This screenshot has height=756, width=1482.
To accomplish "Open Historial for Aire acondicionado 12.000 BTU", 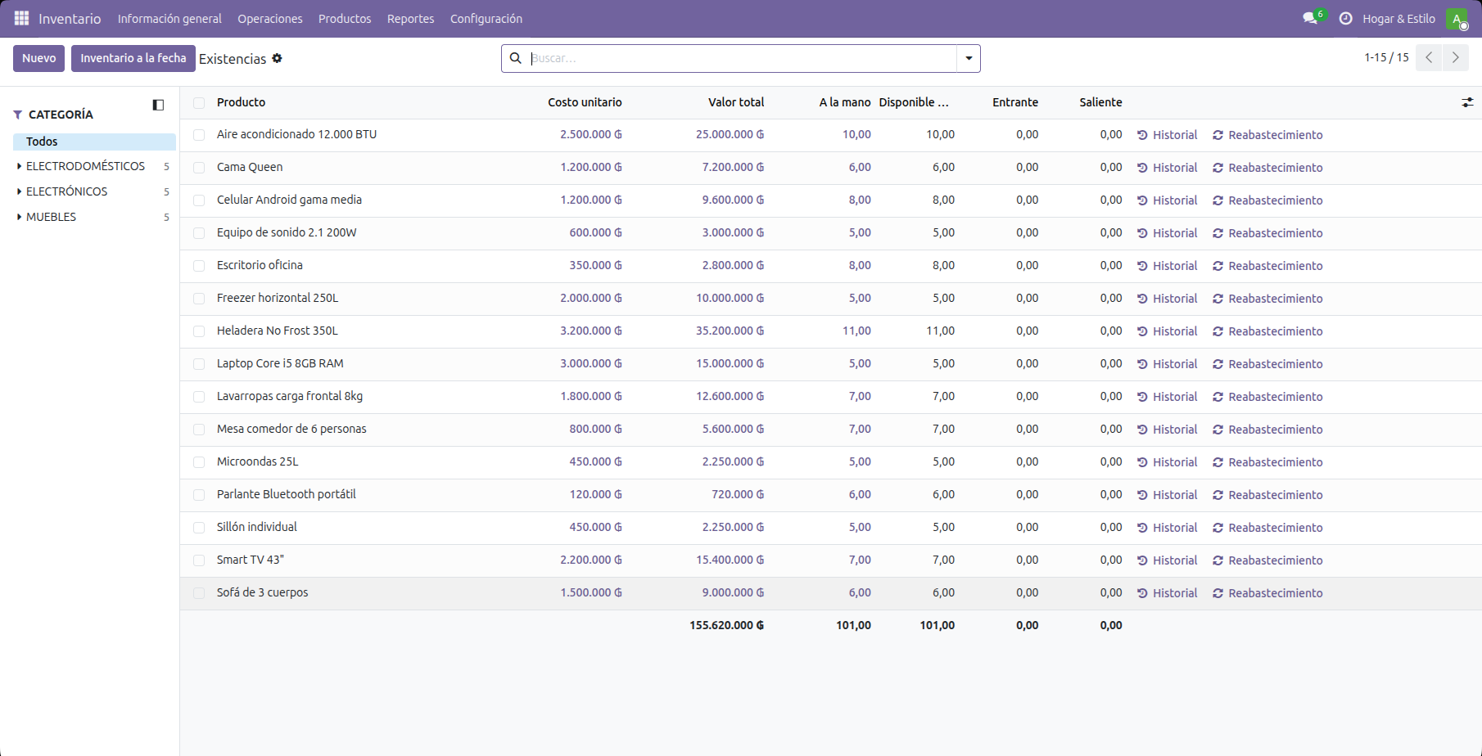I will pyautogui.click(x=1167, y=135).
